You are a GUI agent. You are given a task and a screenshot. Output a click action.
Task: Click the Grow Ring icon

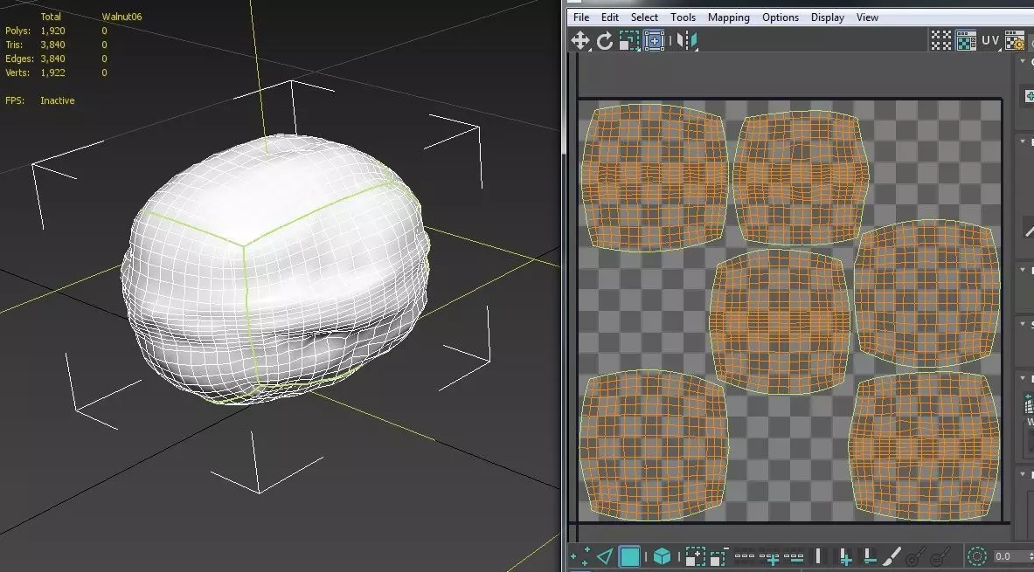845,556
